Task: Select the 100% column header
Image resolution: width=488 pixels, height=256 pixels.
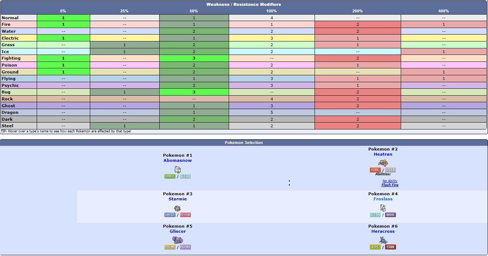Action: pyautogui.click(x=272, y=11)
